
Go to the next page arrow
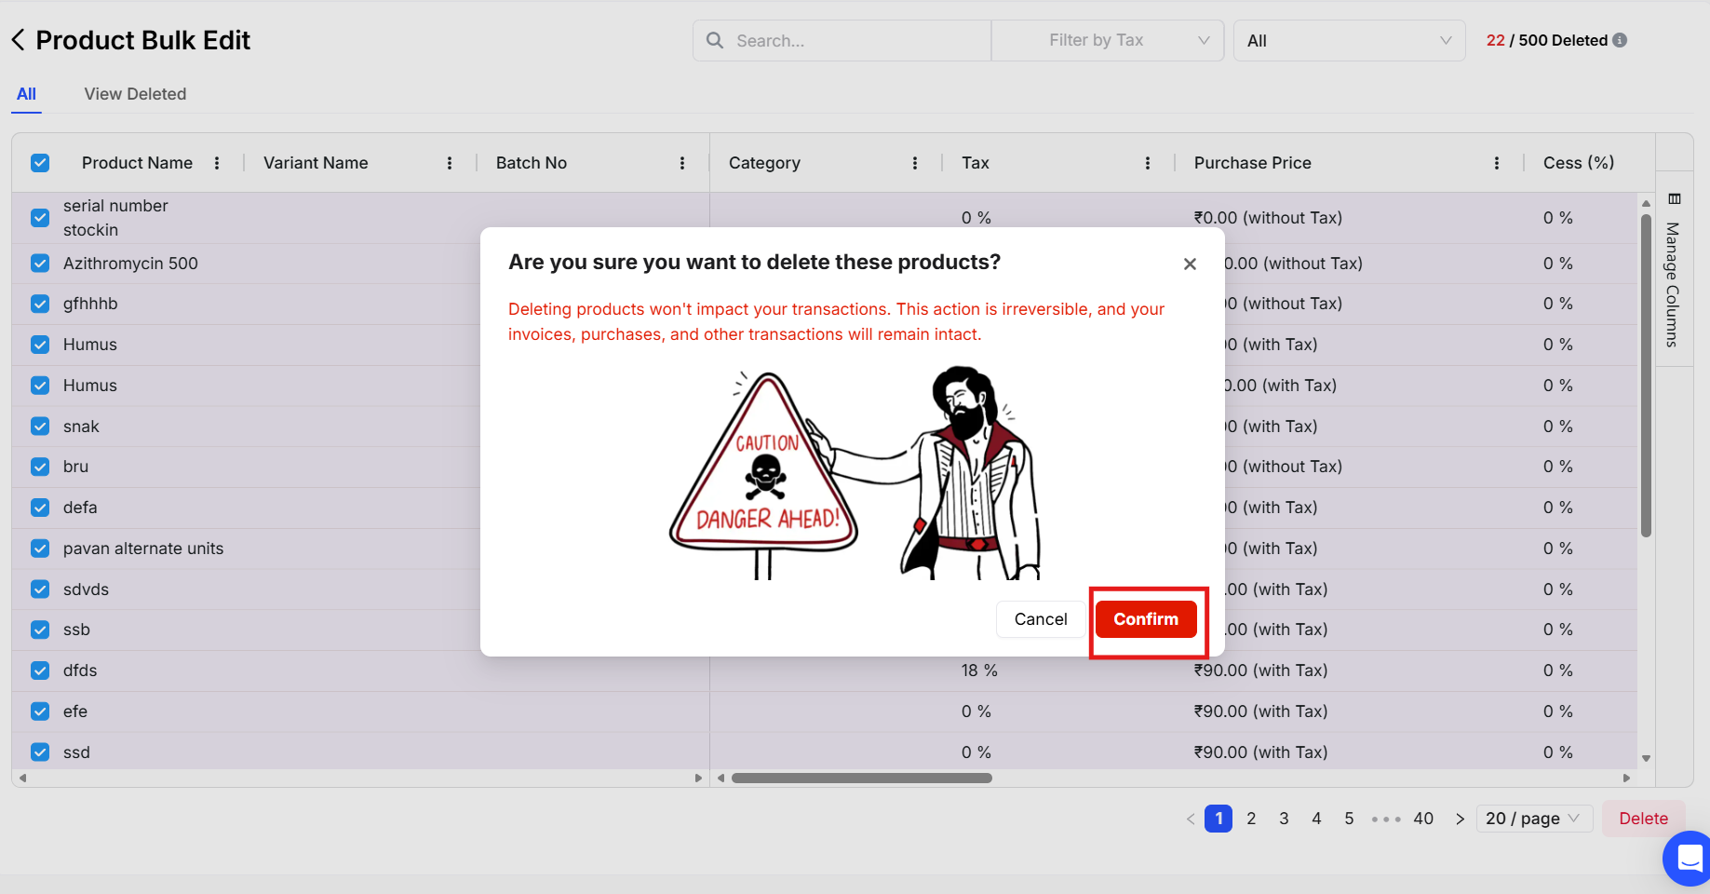coord(1460,819)
